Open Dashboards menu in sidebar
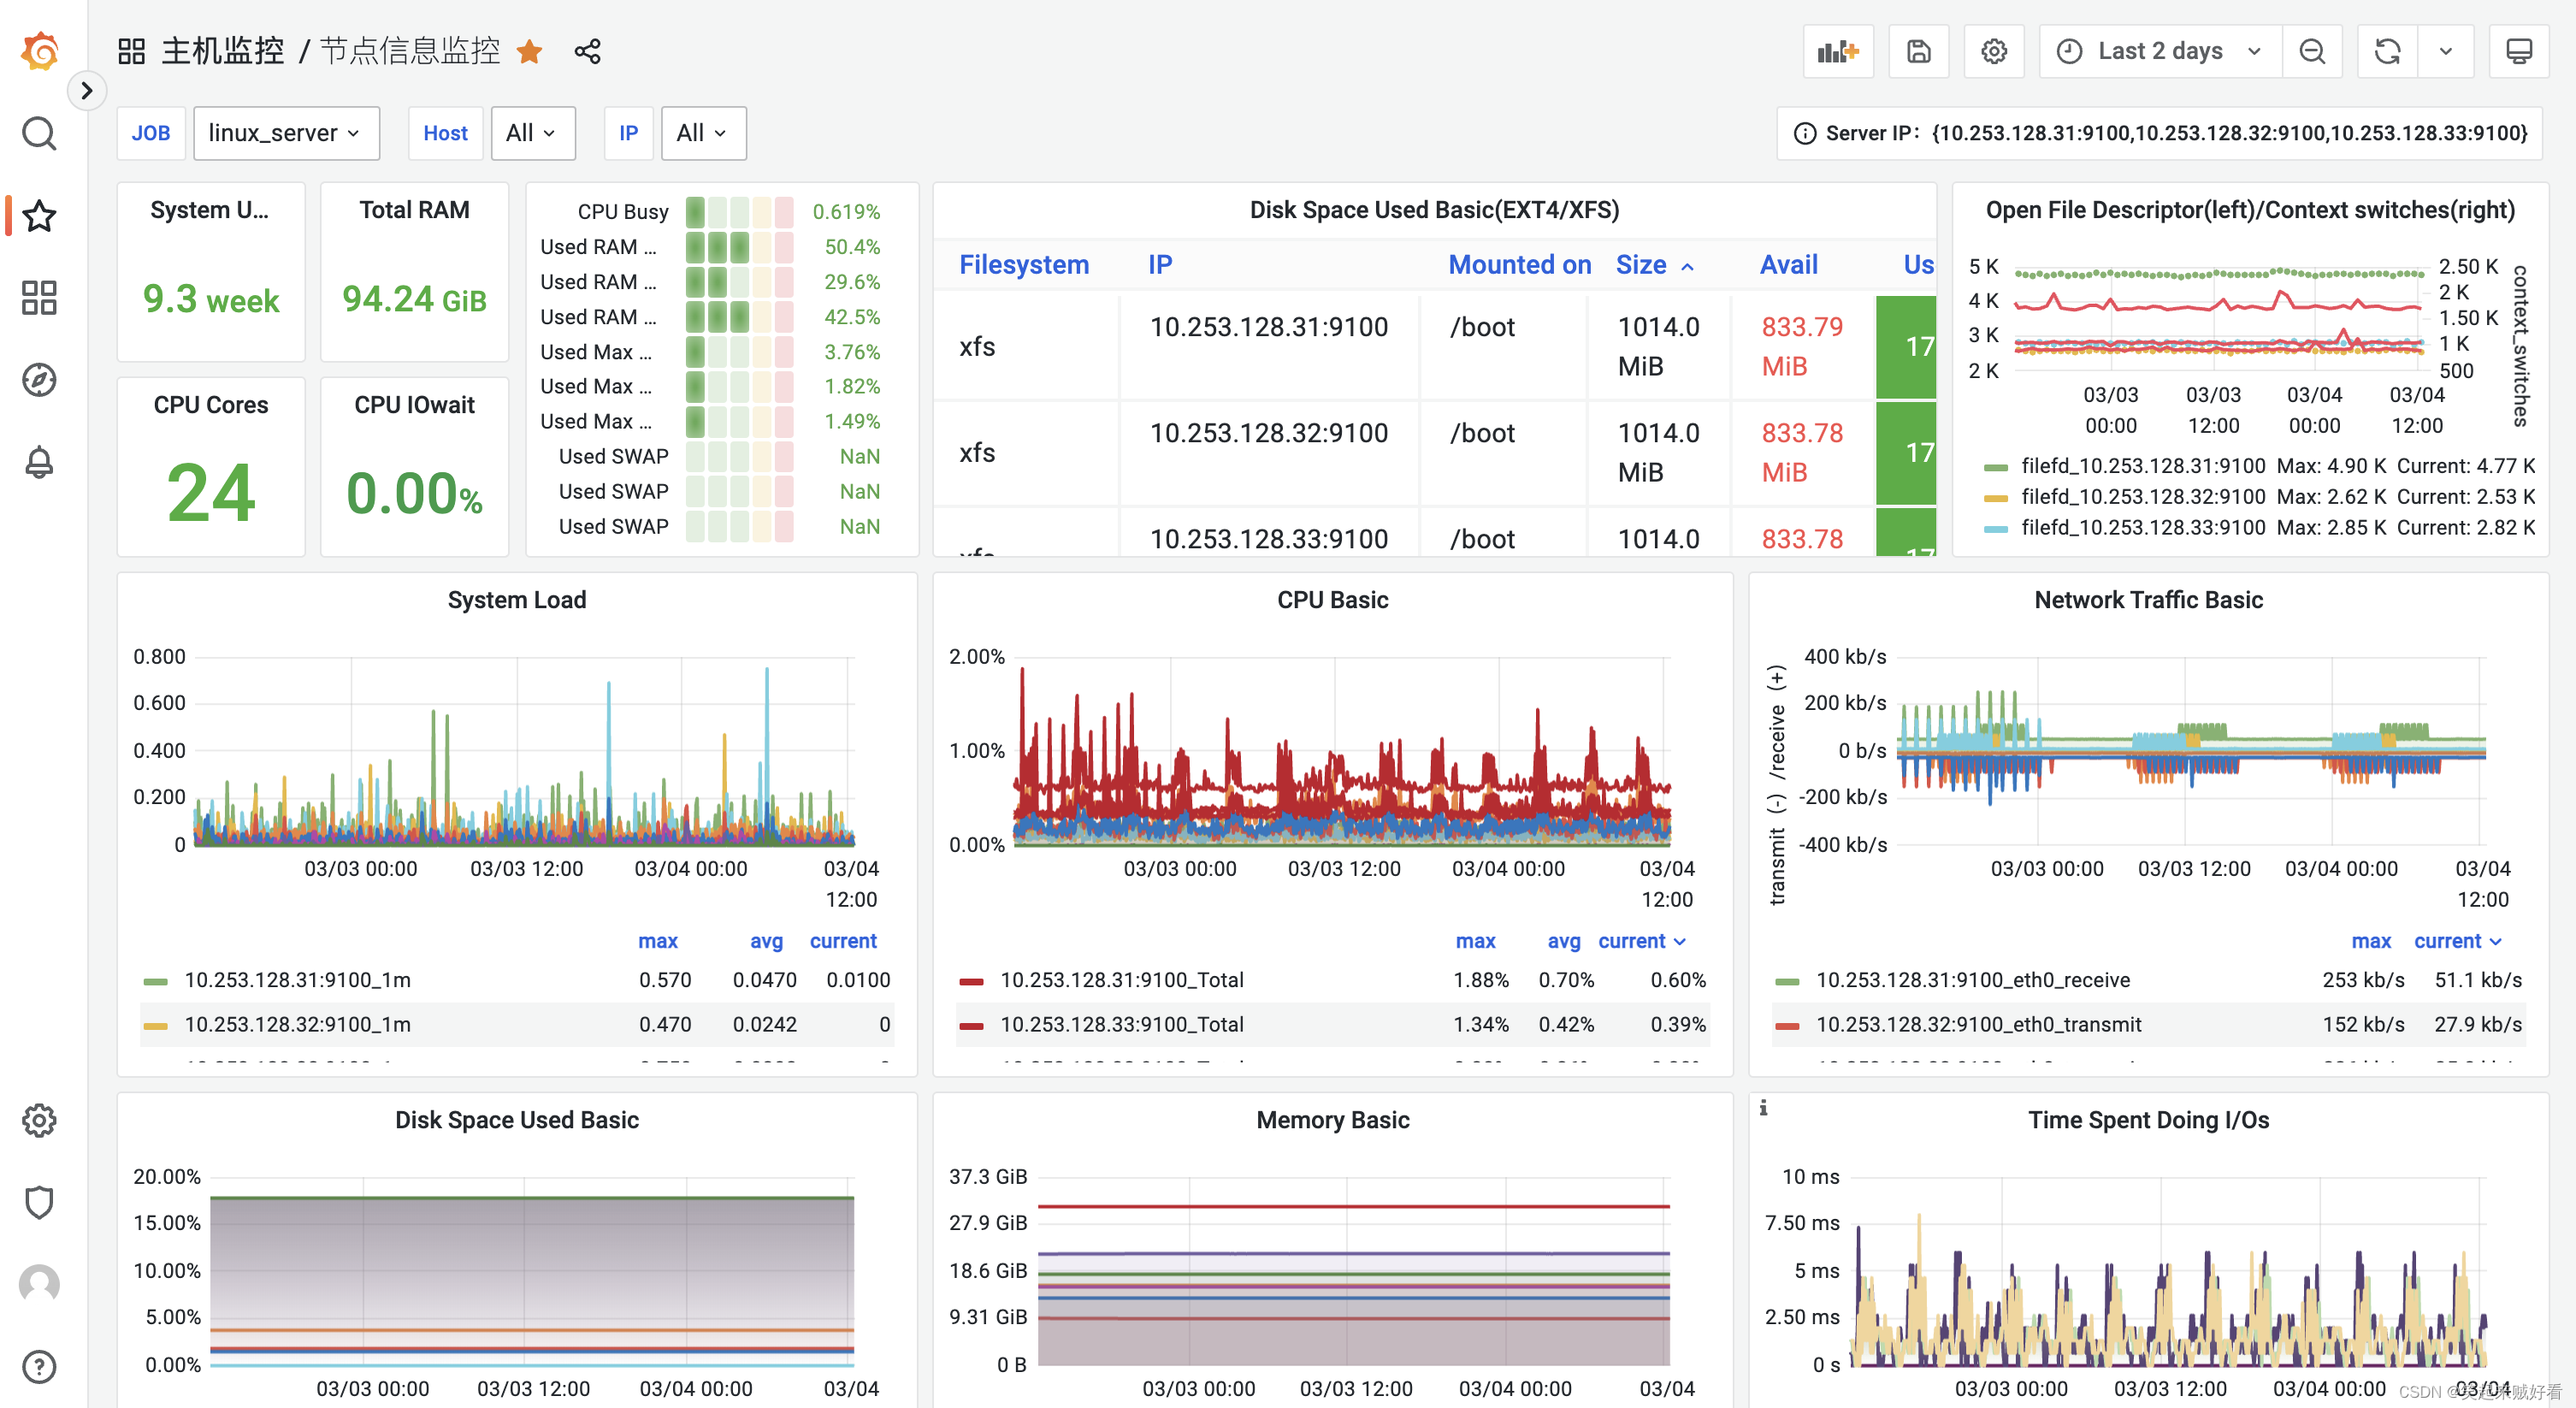The height and width of the screenshot is (1408, 2576). point(39,297)
